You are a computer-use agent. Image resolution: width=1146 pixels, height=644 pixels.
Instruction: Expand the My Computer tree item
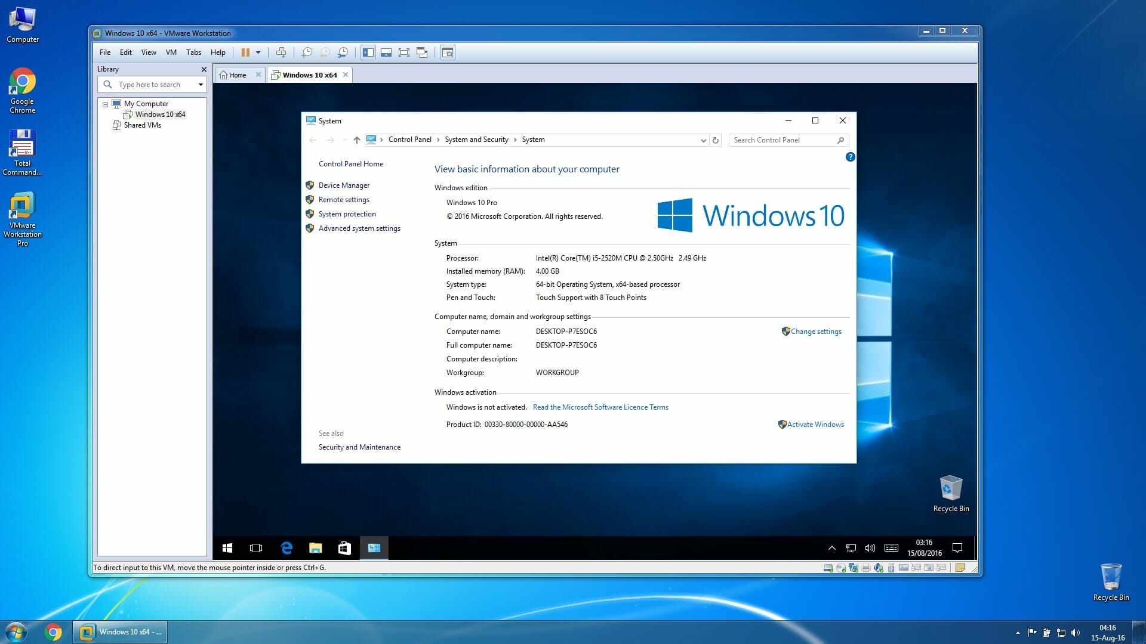tap(104, 103)
